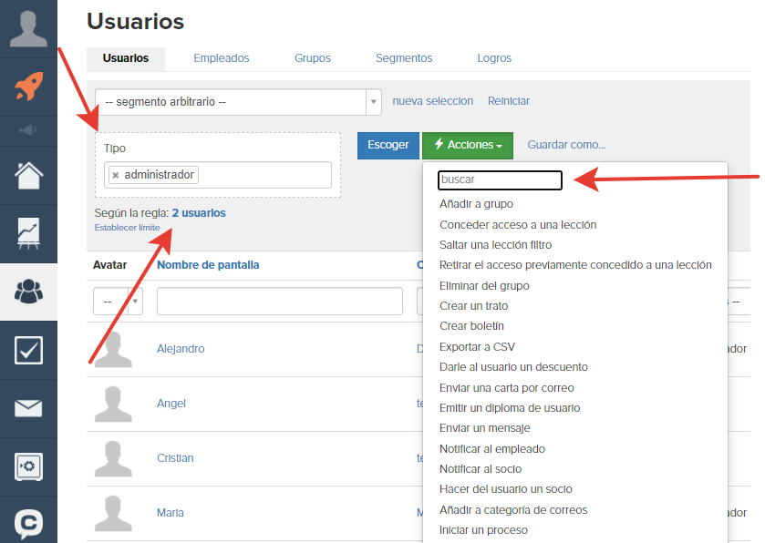Click the Nombre de pantalla filter field
Screen dimensions: 765x543
click(x=280, y=302)
